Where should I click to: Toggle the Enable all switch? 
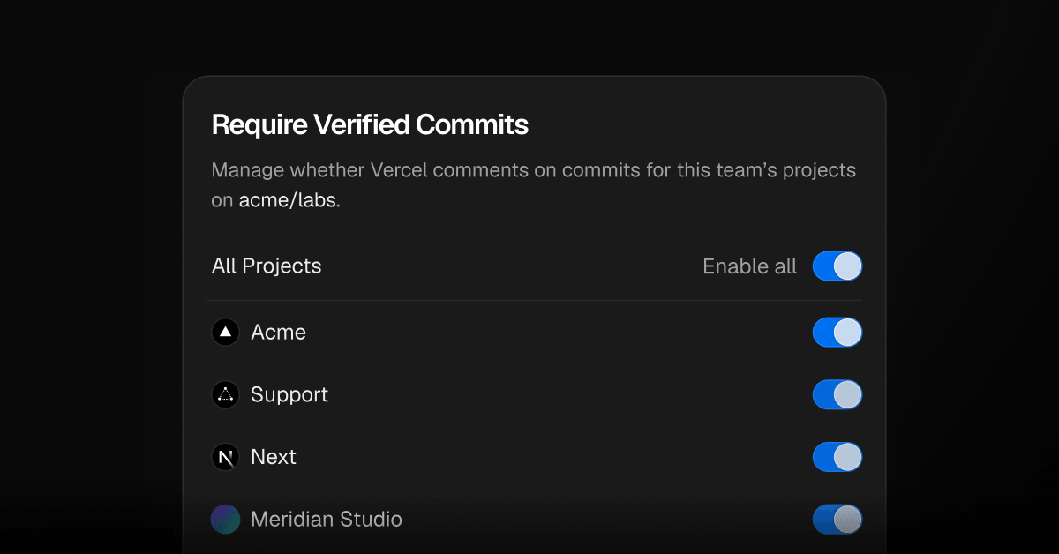pyautogui.click(x=837, y=266)
